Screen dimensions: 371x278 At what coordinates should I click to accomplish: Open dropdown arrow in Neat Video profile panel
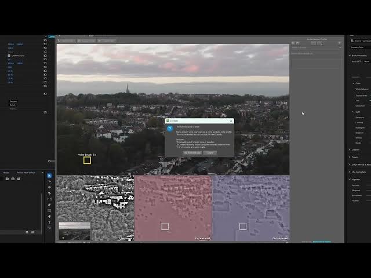[340, 47]
